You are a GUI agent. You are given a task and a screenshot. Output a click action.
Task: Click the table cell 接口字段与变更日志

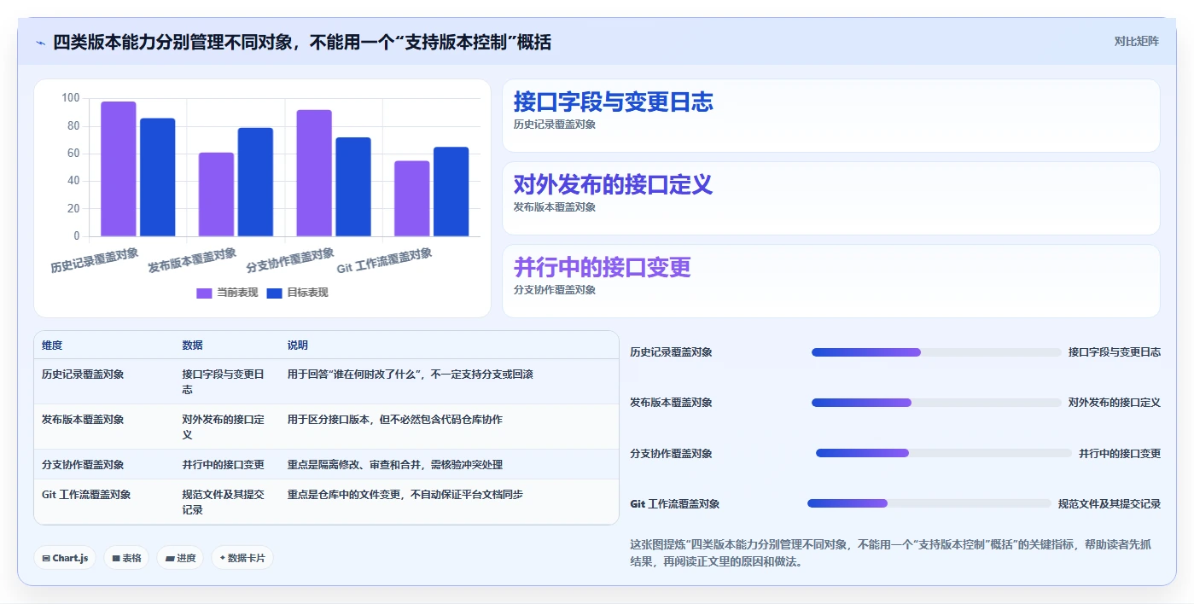click(x=223, y=382)
